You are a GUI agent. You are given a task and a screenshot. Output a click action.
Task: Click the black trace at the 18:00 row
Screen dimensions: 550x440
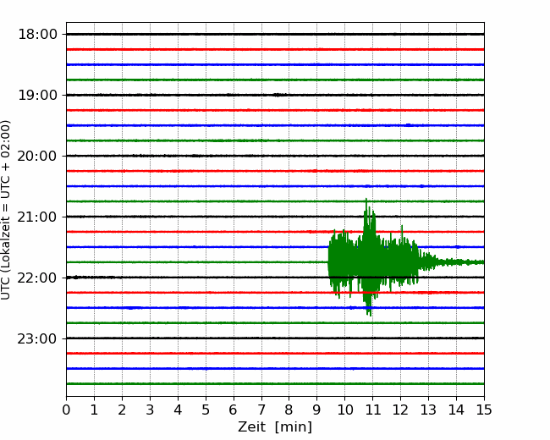275,34
